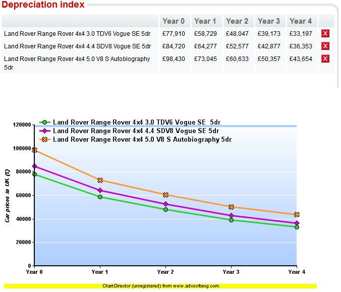The height and width of the screenshot is (292, 341).
Task: Click the £52,577 price cell
Action: click(237, 46)
